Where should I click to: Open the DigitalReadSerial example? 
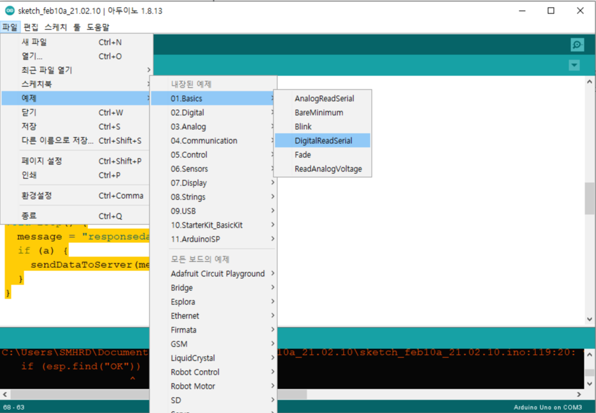pos(323,141)
